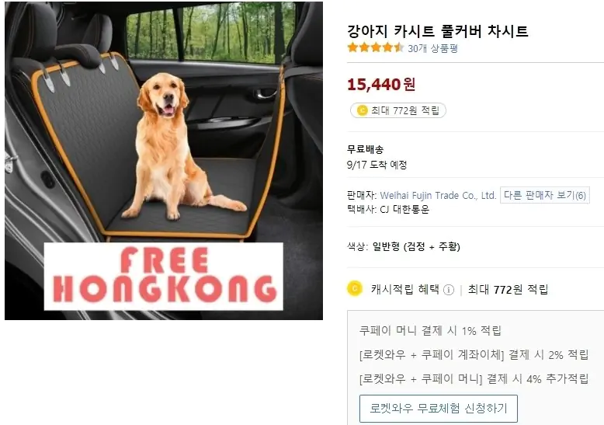Click the FREE HONGKONG banner on image
This screenshot has width=604, height=425.
(x=164, y=276)
